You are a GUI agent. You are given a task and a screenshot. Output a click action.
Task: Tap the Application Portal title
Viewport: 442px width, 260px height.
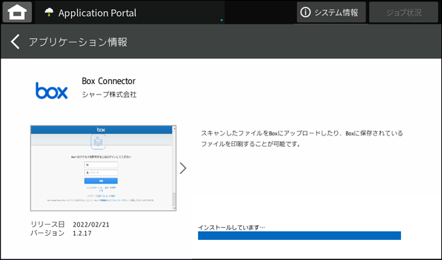tap(97, 13)
